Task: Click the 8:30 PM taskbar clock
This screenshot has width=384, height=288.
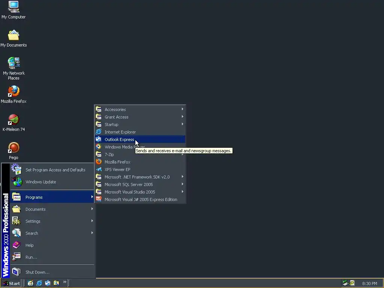Action: 369,283
